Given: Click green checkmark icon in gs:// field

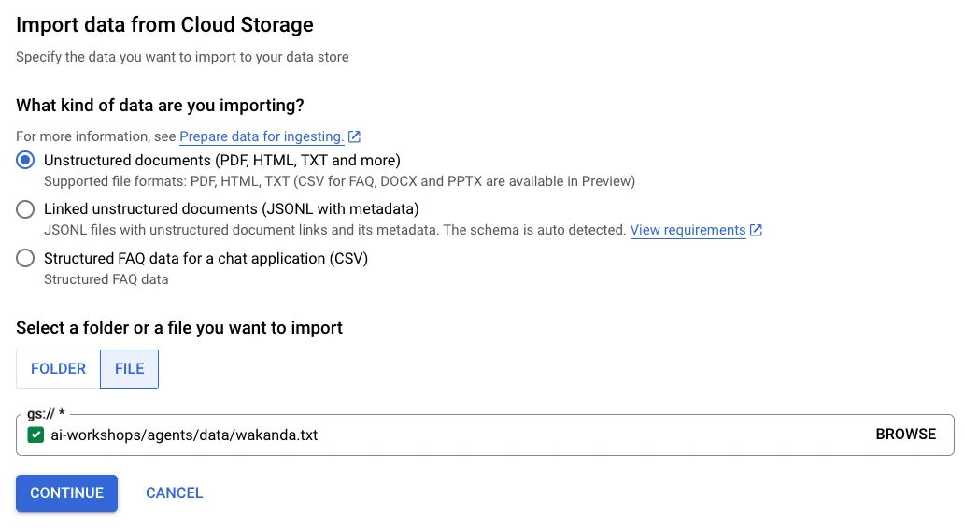Looking at the screenshot, I should (36, 435).
